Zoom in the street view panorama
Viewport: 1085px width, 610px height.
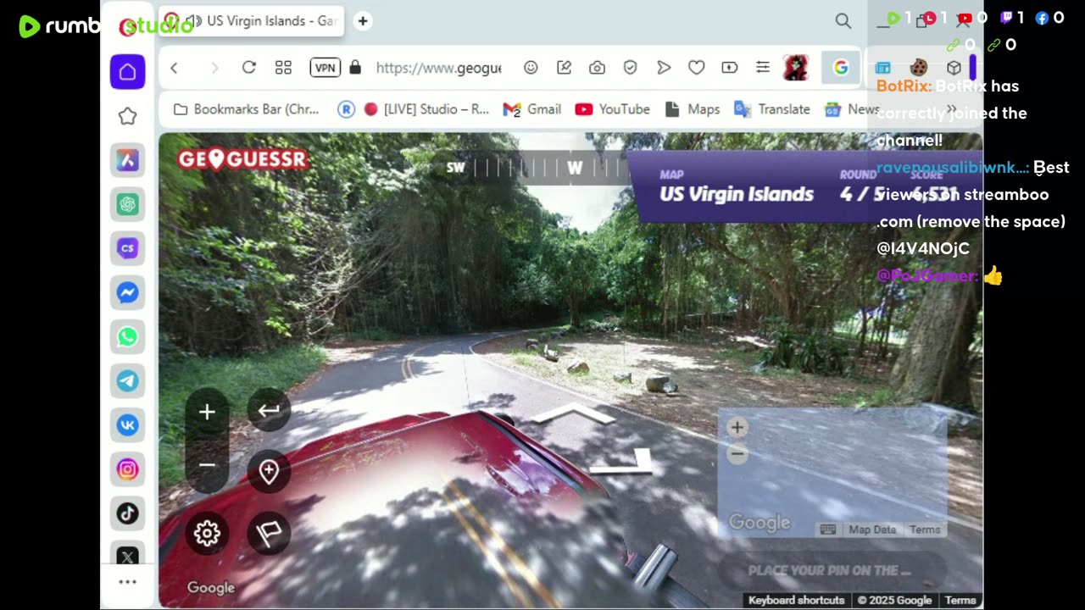[207, 412]
